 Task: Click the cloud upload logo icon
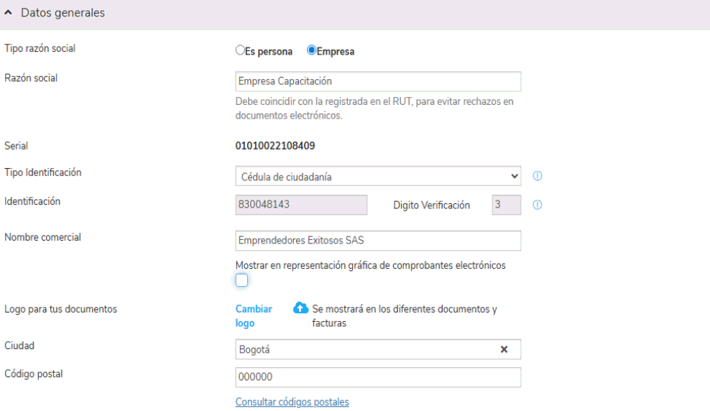click(300, 308)
